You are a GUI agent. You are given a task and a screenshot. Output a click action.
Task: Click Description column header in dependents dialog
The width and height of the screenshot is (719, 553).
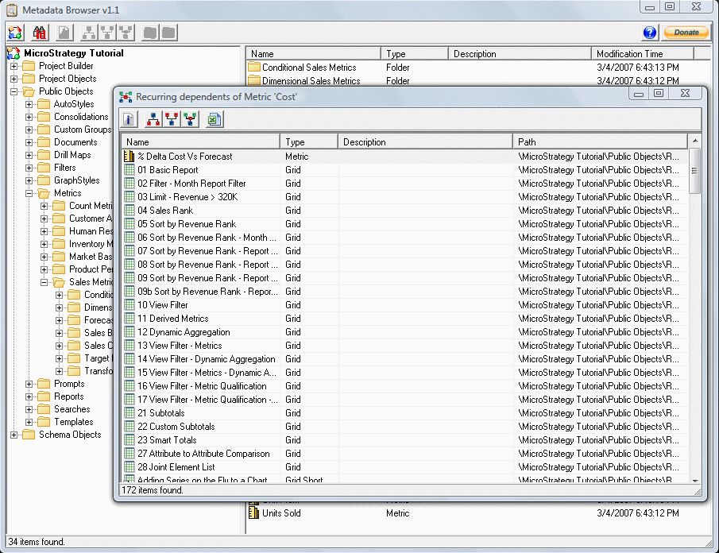(x=425, y=142)
